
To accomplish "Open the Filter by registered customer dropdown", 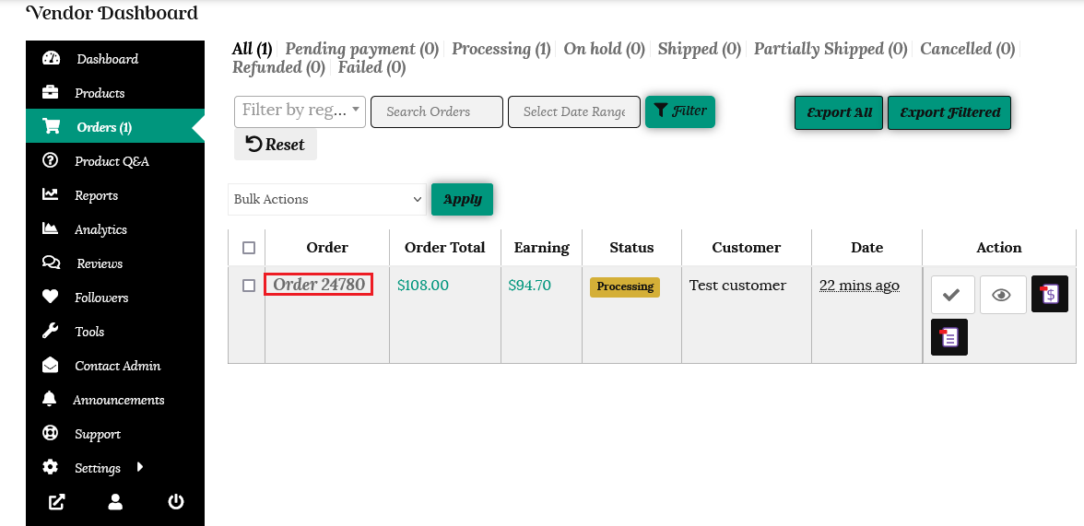I will [300, 111].
